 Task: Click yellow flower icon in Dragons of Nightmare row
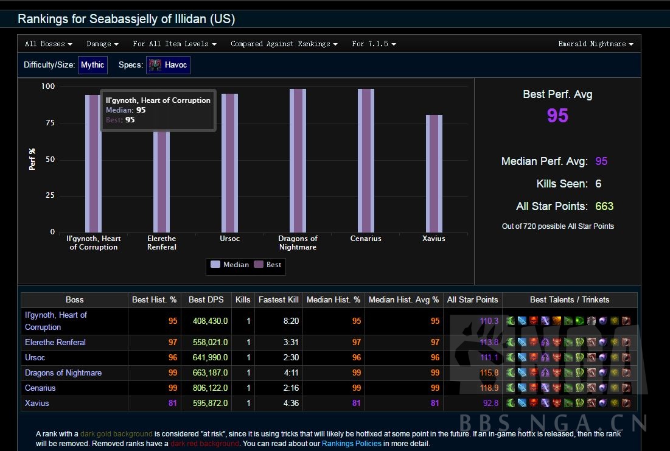(x=615, y=372)
